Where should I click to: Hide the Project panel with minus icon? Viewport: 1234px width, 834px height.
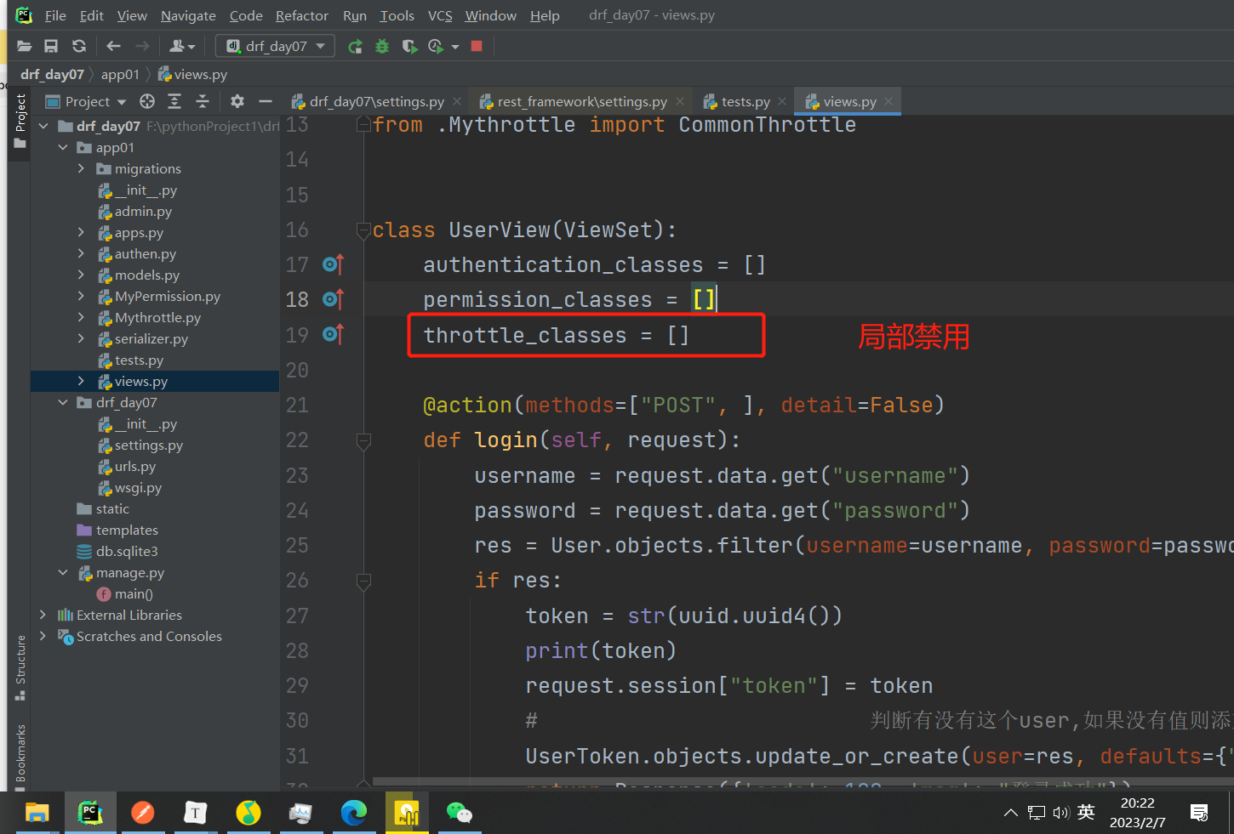(266, 101)
